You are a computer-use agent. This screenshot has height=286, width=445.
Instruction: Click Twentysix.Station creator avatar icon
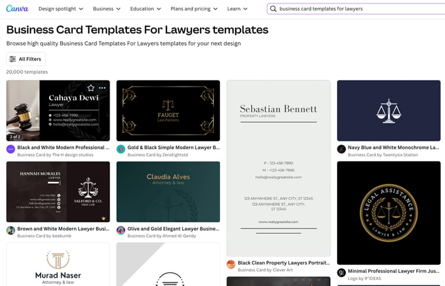[342, 149]
